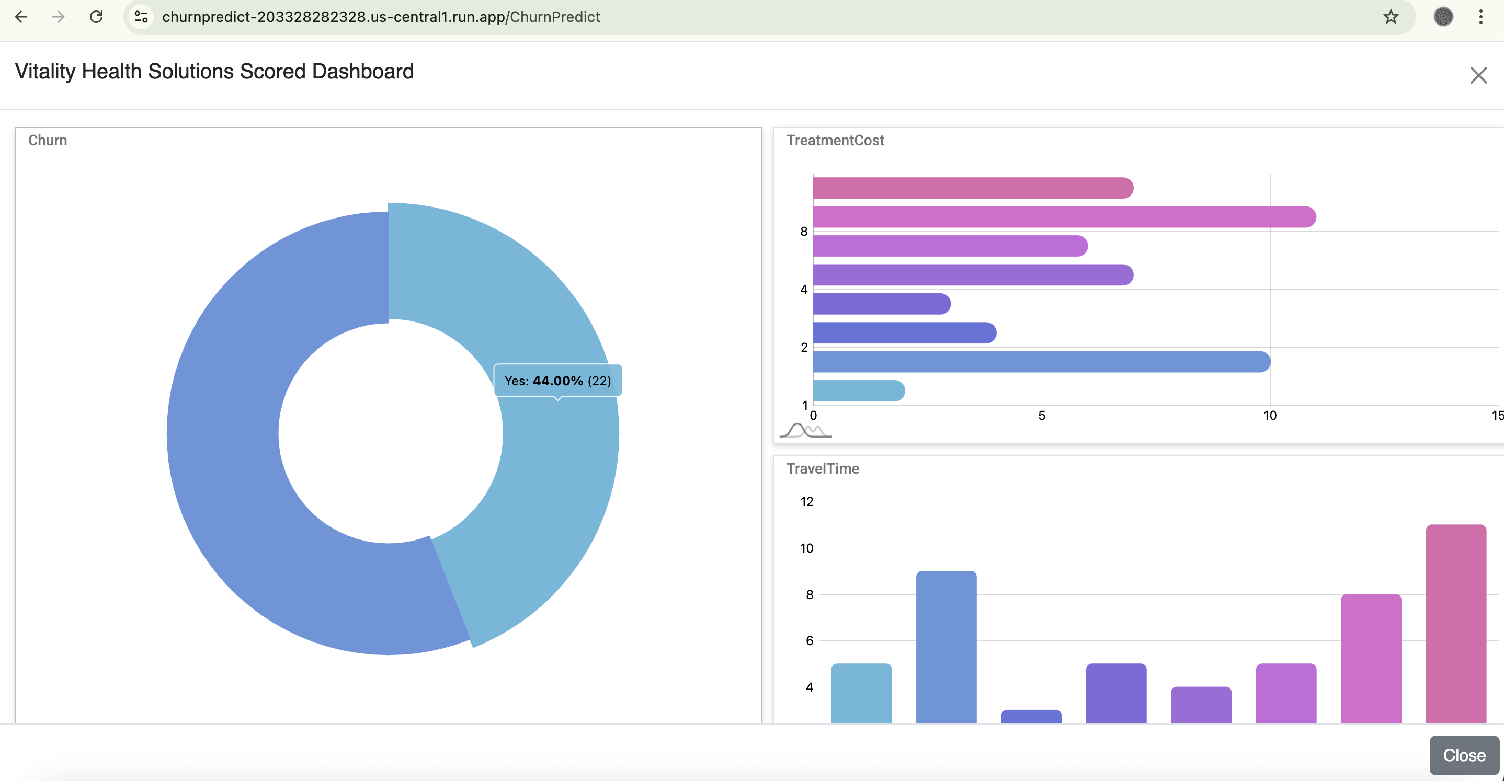Click the browser forward arrow
The image size is (1504, 781).
pos(59,17)
